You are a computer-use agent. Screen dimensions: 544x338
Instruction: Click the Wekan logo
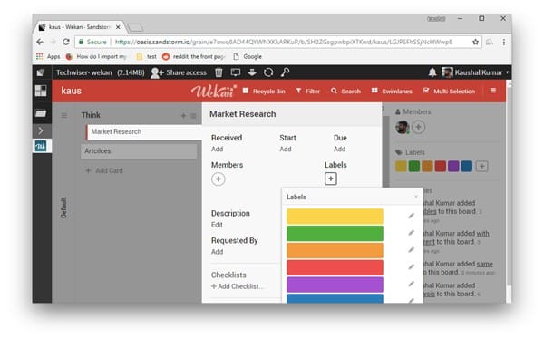[x=214, y=91]
